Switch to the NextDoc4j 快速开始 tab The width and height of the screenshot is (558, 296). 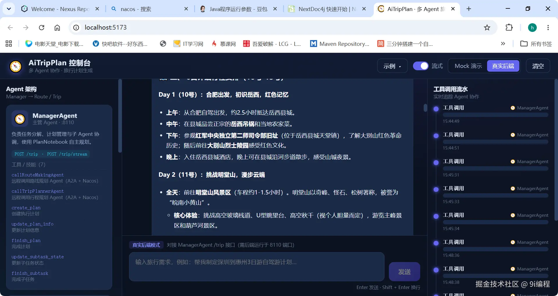327,9
